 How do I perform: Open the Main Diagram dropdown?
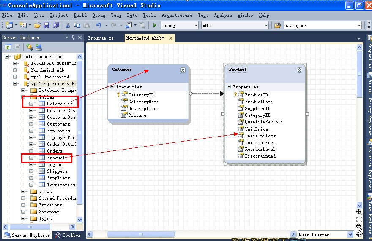coord(350,234)
